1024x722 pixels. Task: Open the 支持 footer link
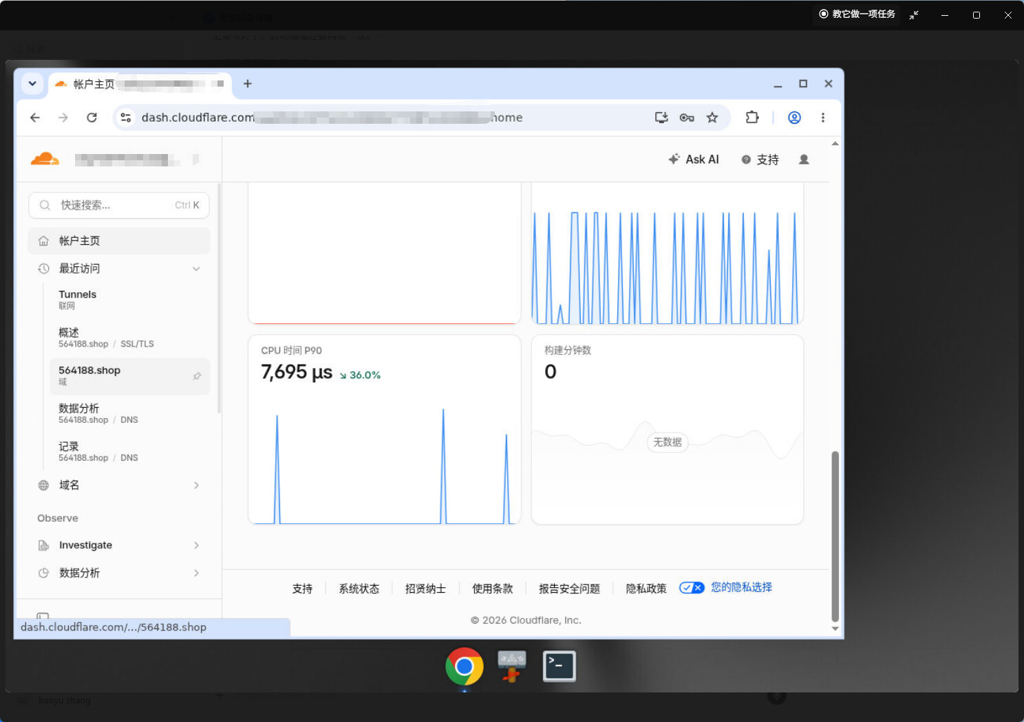(302, 589)
